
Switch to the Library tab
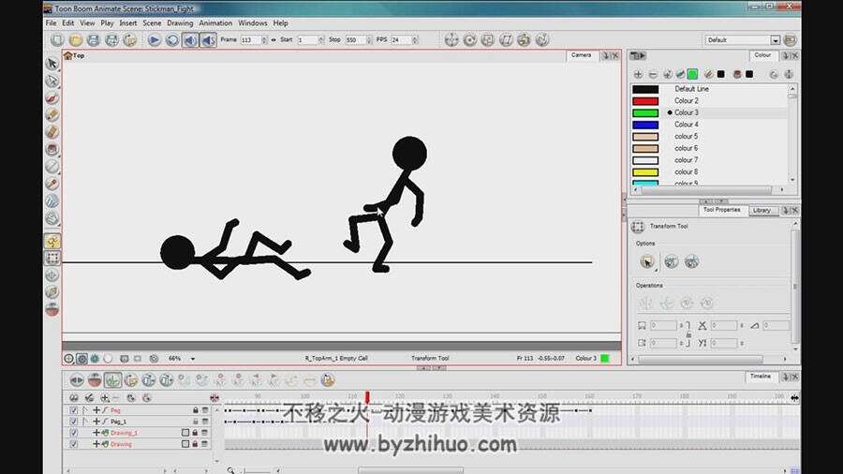[762, 211]
